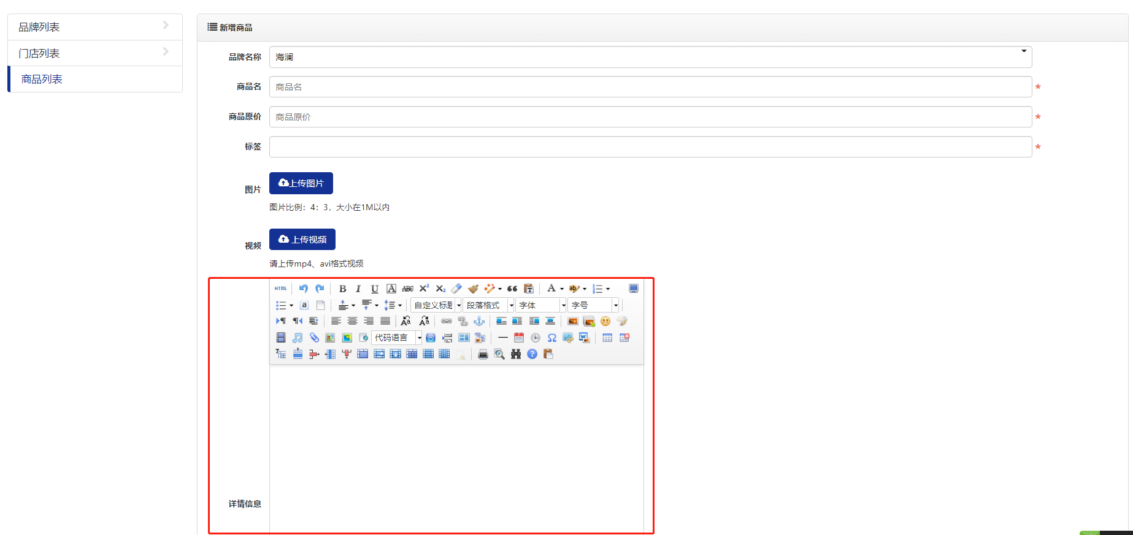Viewport: 1133px width, 535px height.
Task: Insert an unordered bullet list
Action: pos(280,305)
